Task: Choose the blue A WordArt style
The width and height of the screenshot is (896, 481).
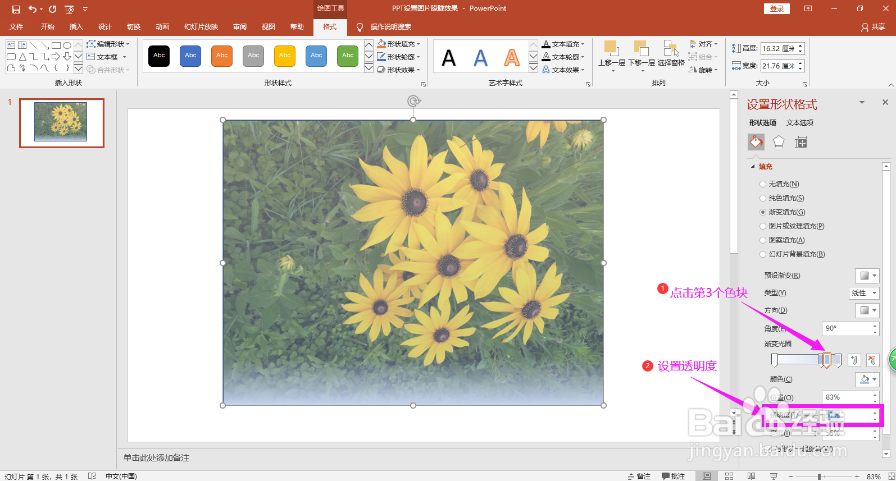Action: coord(480,58)
